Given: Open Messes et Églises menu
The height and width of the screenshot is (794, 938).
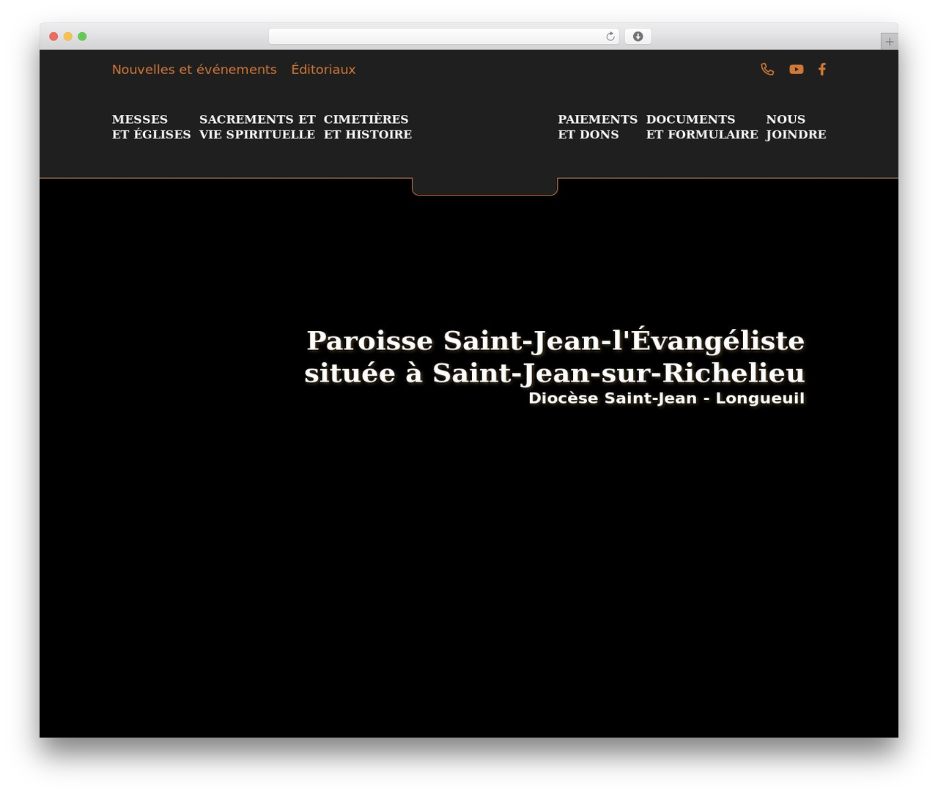Looking at the screenshot, I should (151, 127).
